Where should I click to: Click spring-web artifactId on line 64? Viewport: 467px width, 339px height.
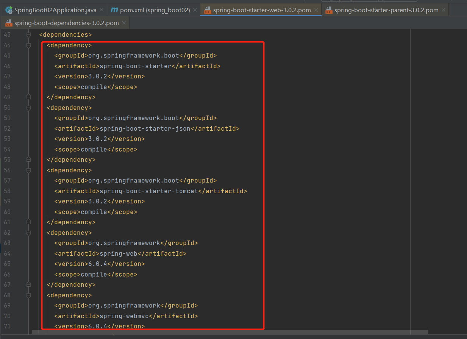click(118, 254)
